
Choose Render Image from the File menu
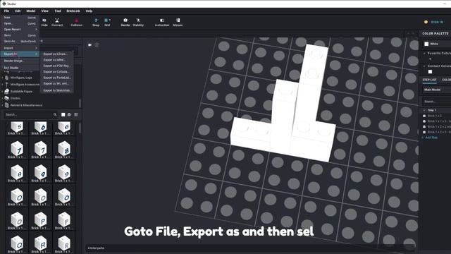(20, 61)
